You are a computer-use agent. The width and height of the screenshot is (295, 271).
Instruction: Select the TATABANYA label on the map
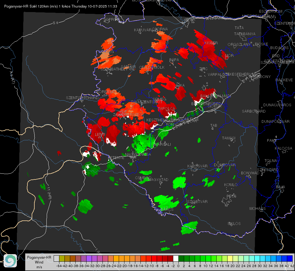tap(245, 34)
